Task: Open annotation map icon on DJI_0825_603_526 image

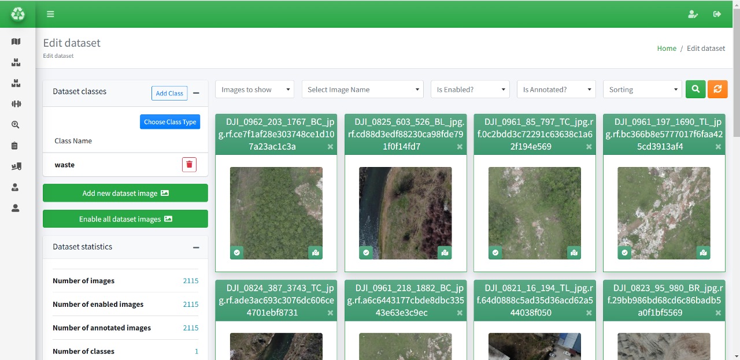Action: tap(445, 253)
